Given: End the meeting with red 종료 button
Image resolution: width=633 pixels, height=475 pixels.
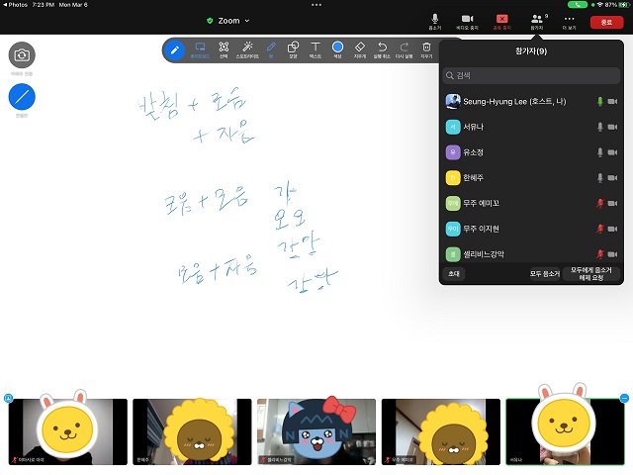Looking at the screenshot, I should tap(606, 22).
